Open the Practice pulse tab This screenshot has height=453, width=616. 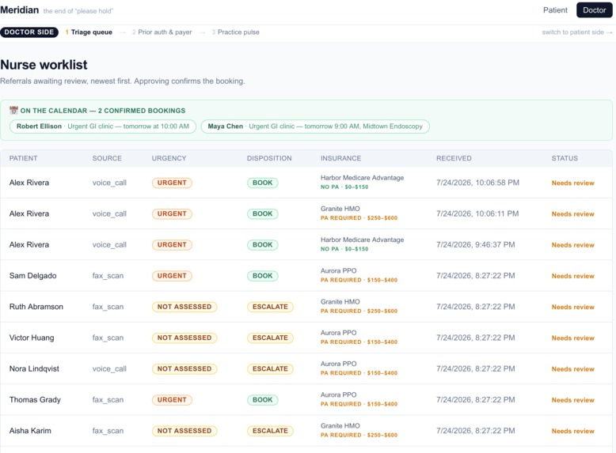(235, 32)
